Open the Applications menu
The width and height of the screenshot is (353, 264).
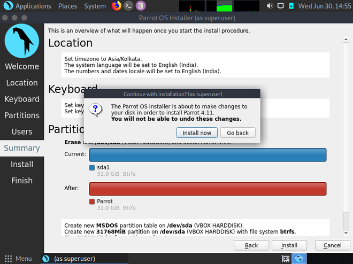[33, 6]
